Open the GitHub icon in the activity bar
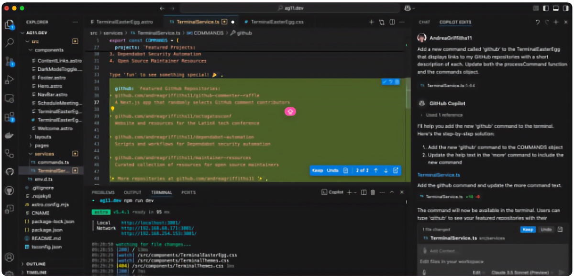Viewport: 574px width, 280px height. pyautogui.click(x=9, y=172)
